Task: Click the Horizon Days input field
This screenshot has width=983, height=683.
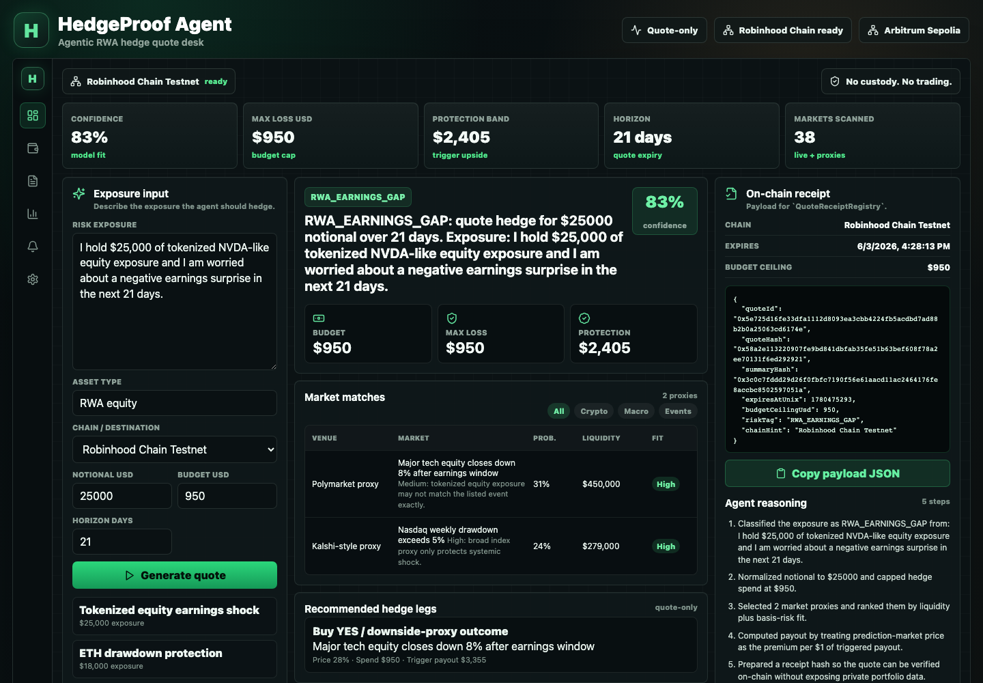Action: coord(122,542)
